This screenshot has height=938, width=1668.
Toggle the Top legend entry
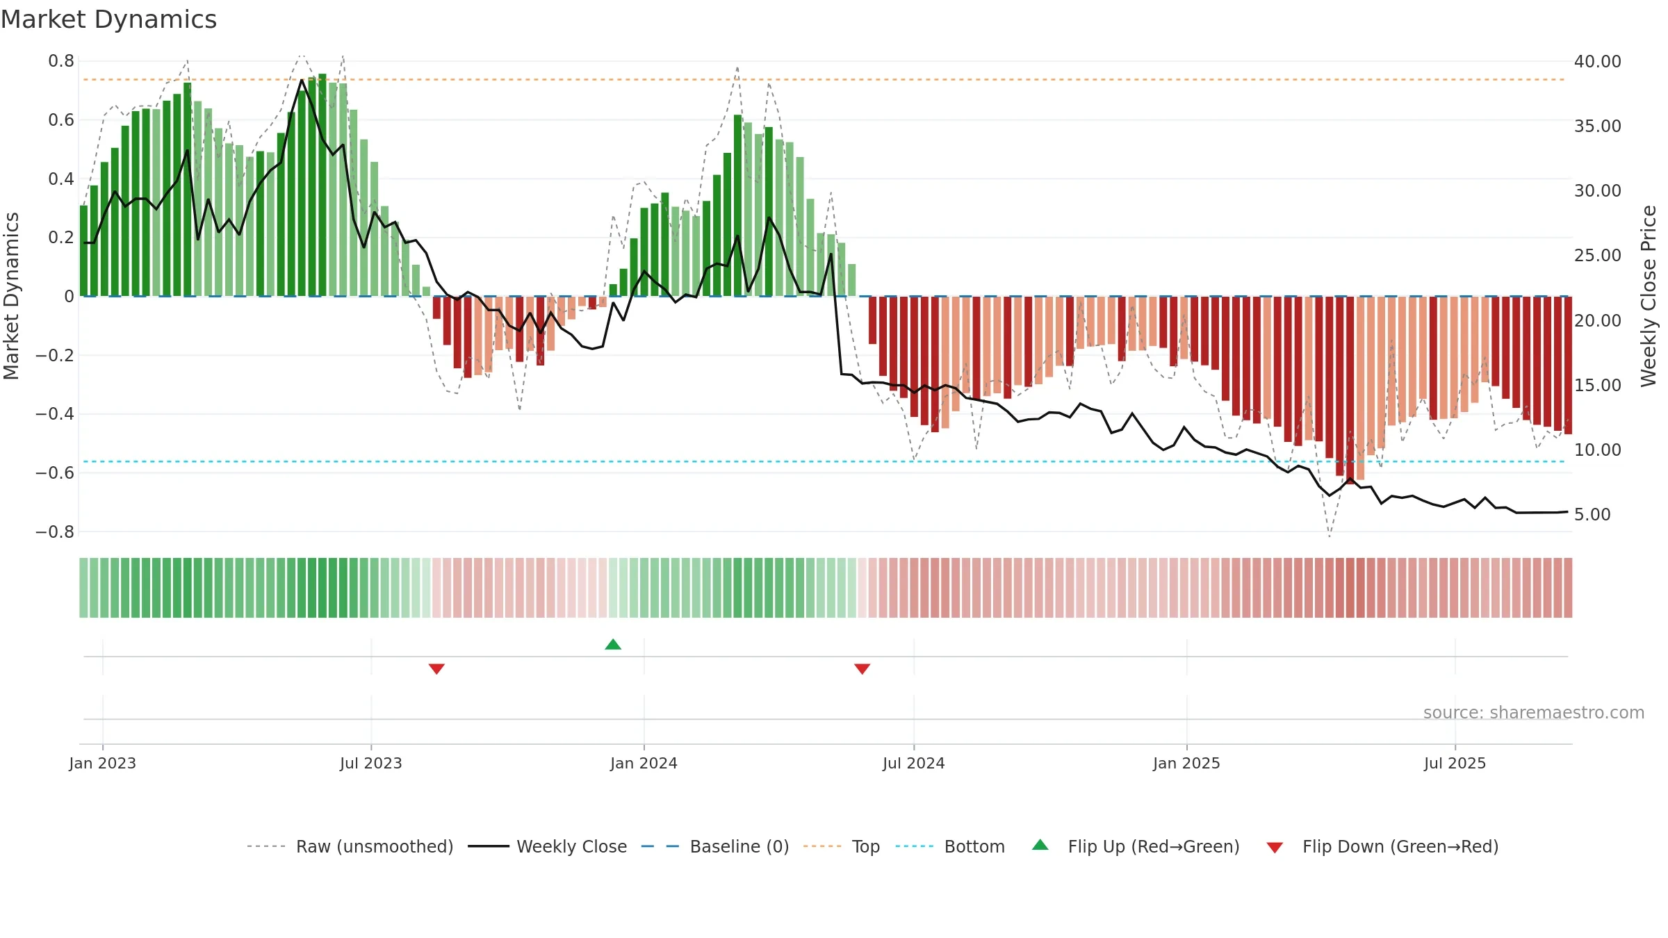(x=842, y=846)
